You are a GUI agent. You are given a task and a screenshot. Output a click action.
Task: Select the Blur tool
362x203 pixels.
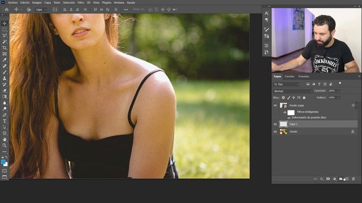[x=5, y=103]
